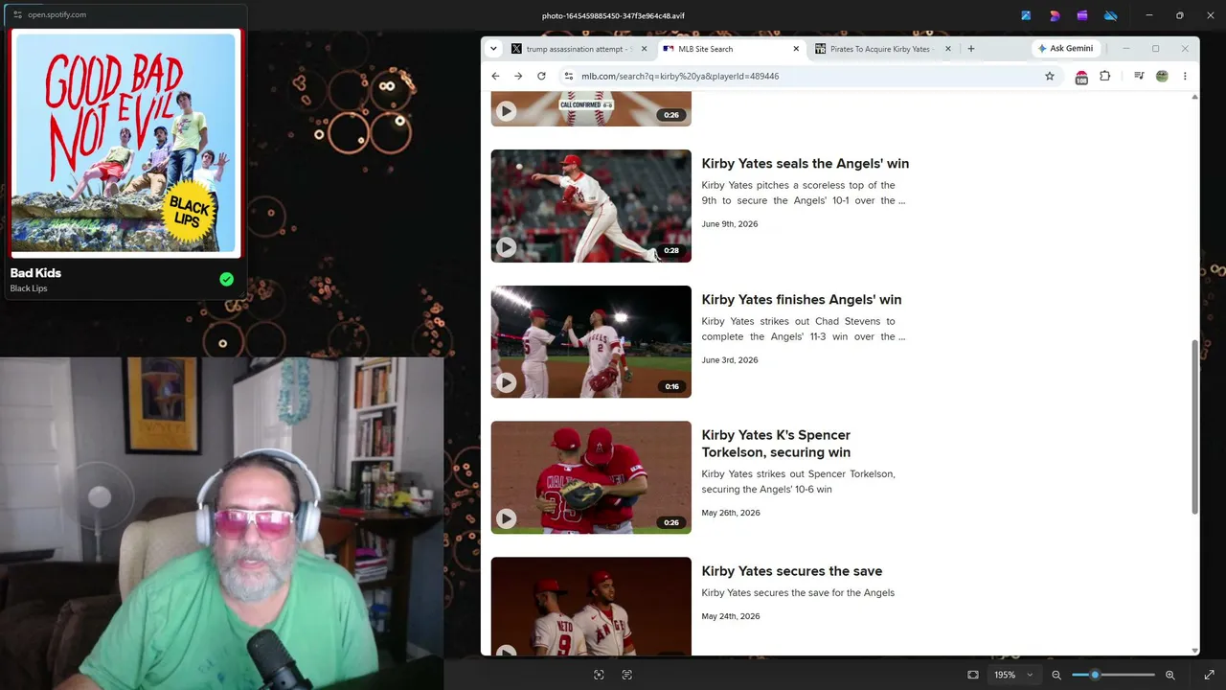Click the purple Clipchamp icon in title bar
The width and height of the screenshot is (1226, 690).
coord(1082,15)
